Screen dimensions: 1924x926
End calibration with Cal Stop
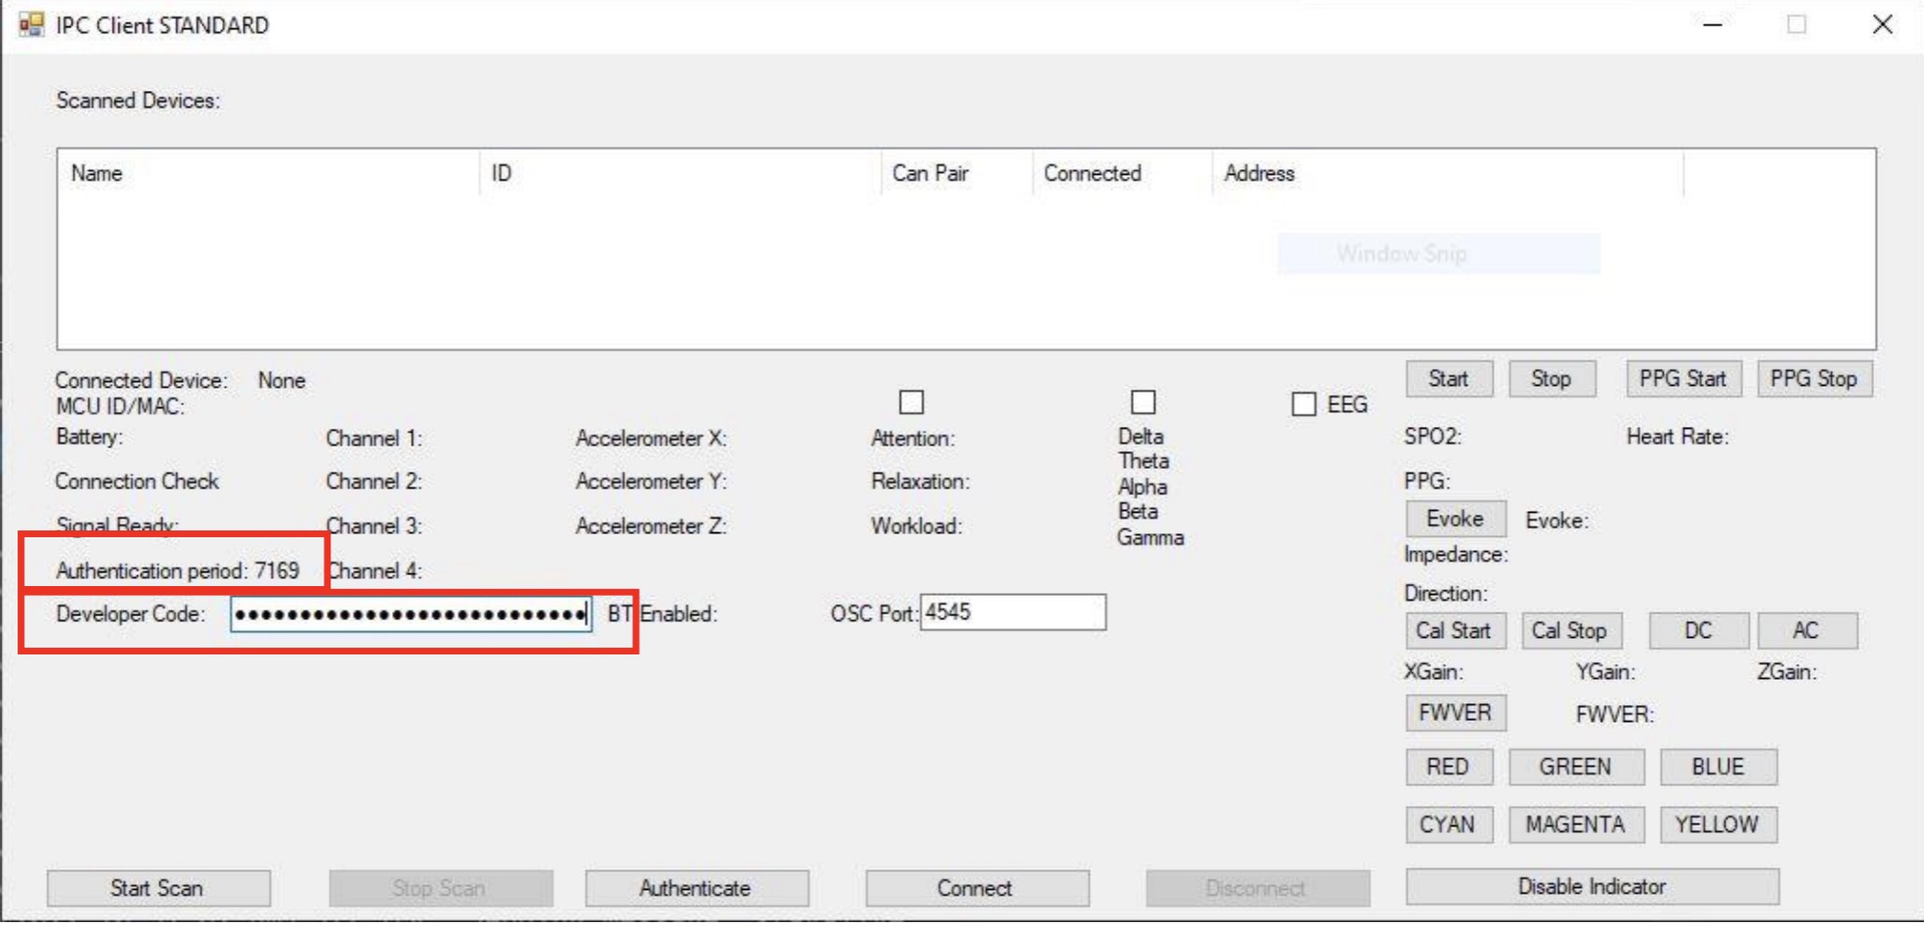(1572, 631)
